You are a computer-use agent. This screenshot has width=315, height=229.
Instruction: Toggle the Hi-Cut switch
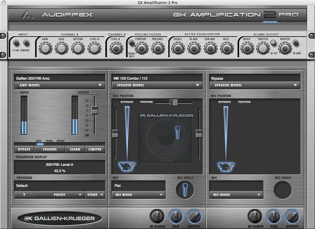point(274,43)
